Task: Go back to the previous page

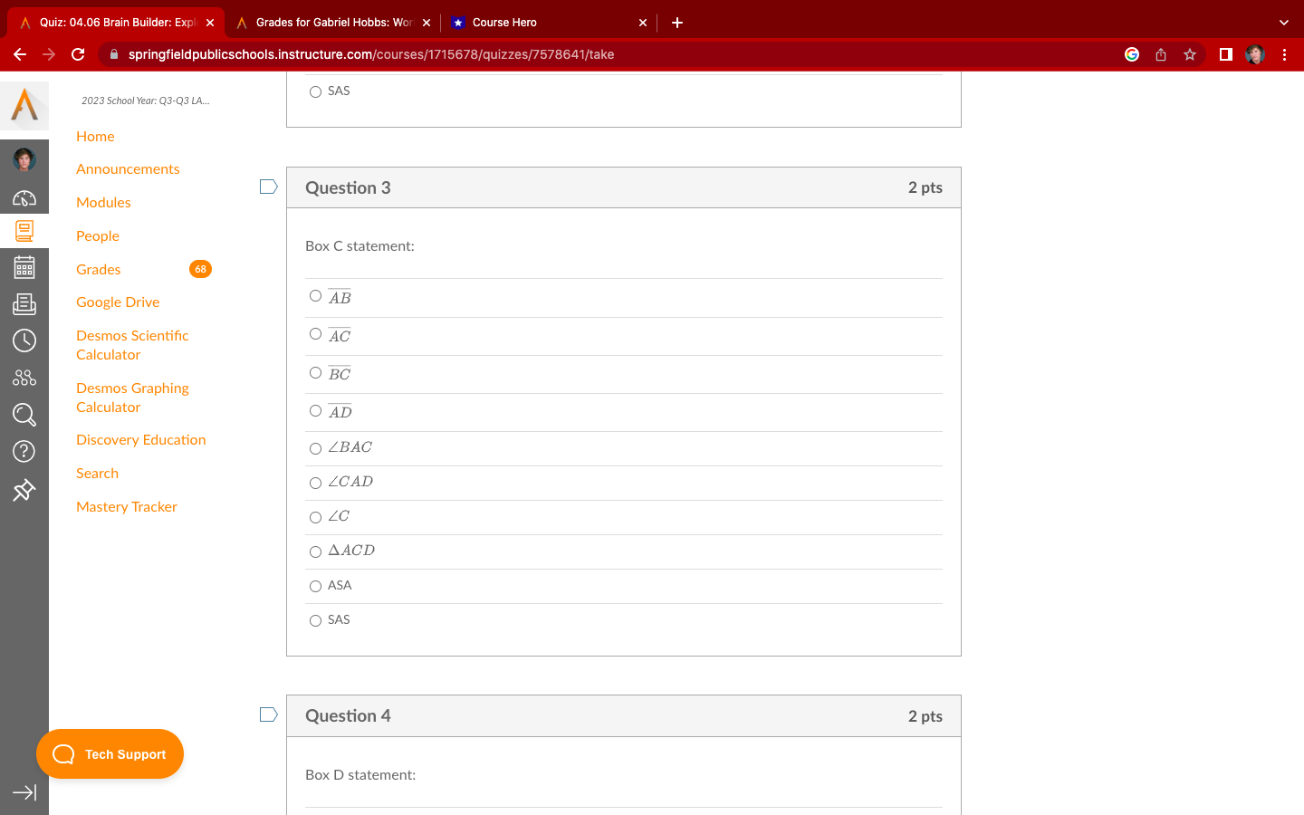Action: [x=20, y=54]
